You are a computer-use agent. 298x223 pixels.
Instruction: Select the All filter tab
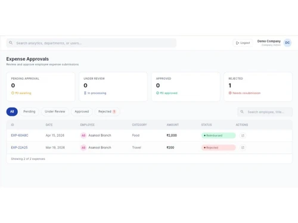click(12, 112)
